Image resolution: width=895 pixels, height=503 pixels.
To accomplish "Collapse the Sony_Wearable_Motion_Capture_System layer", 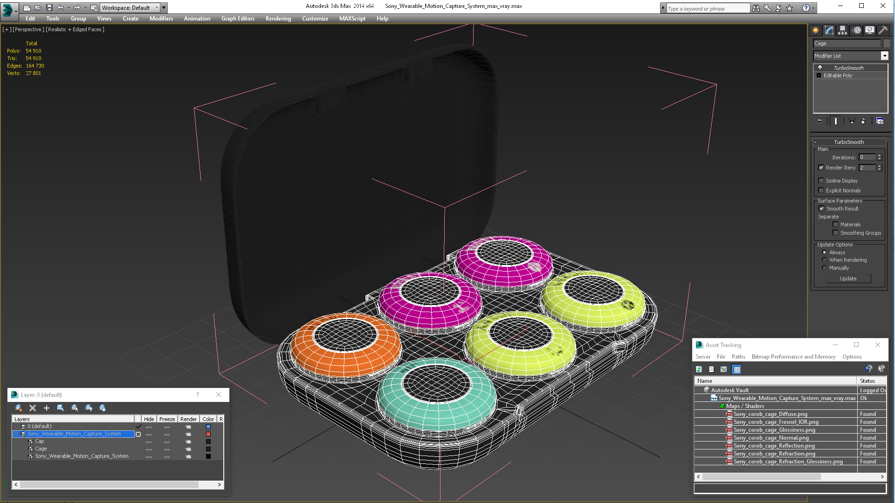I will (x=15, y=434).
